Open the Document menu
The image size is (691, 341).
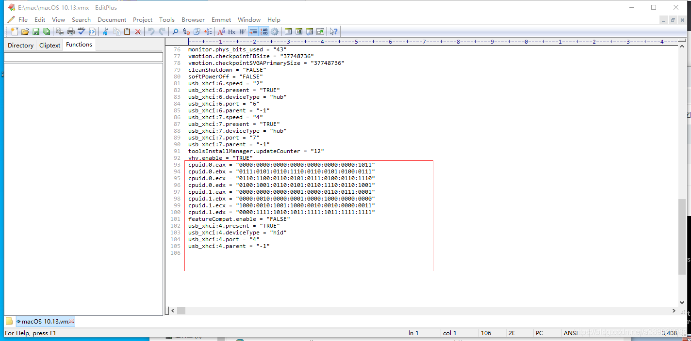point(112,20)
